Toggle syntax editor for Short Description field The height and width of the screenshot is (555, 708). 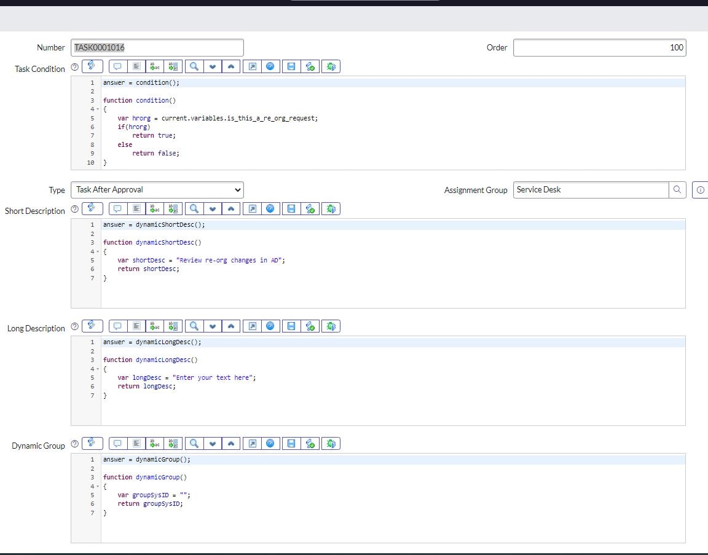[x=92, y=208]
